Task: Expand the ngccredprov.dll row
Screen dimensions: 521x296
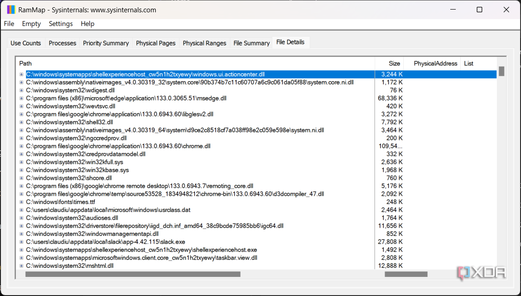Action: click(x=21, y=138)
